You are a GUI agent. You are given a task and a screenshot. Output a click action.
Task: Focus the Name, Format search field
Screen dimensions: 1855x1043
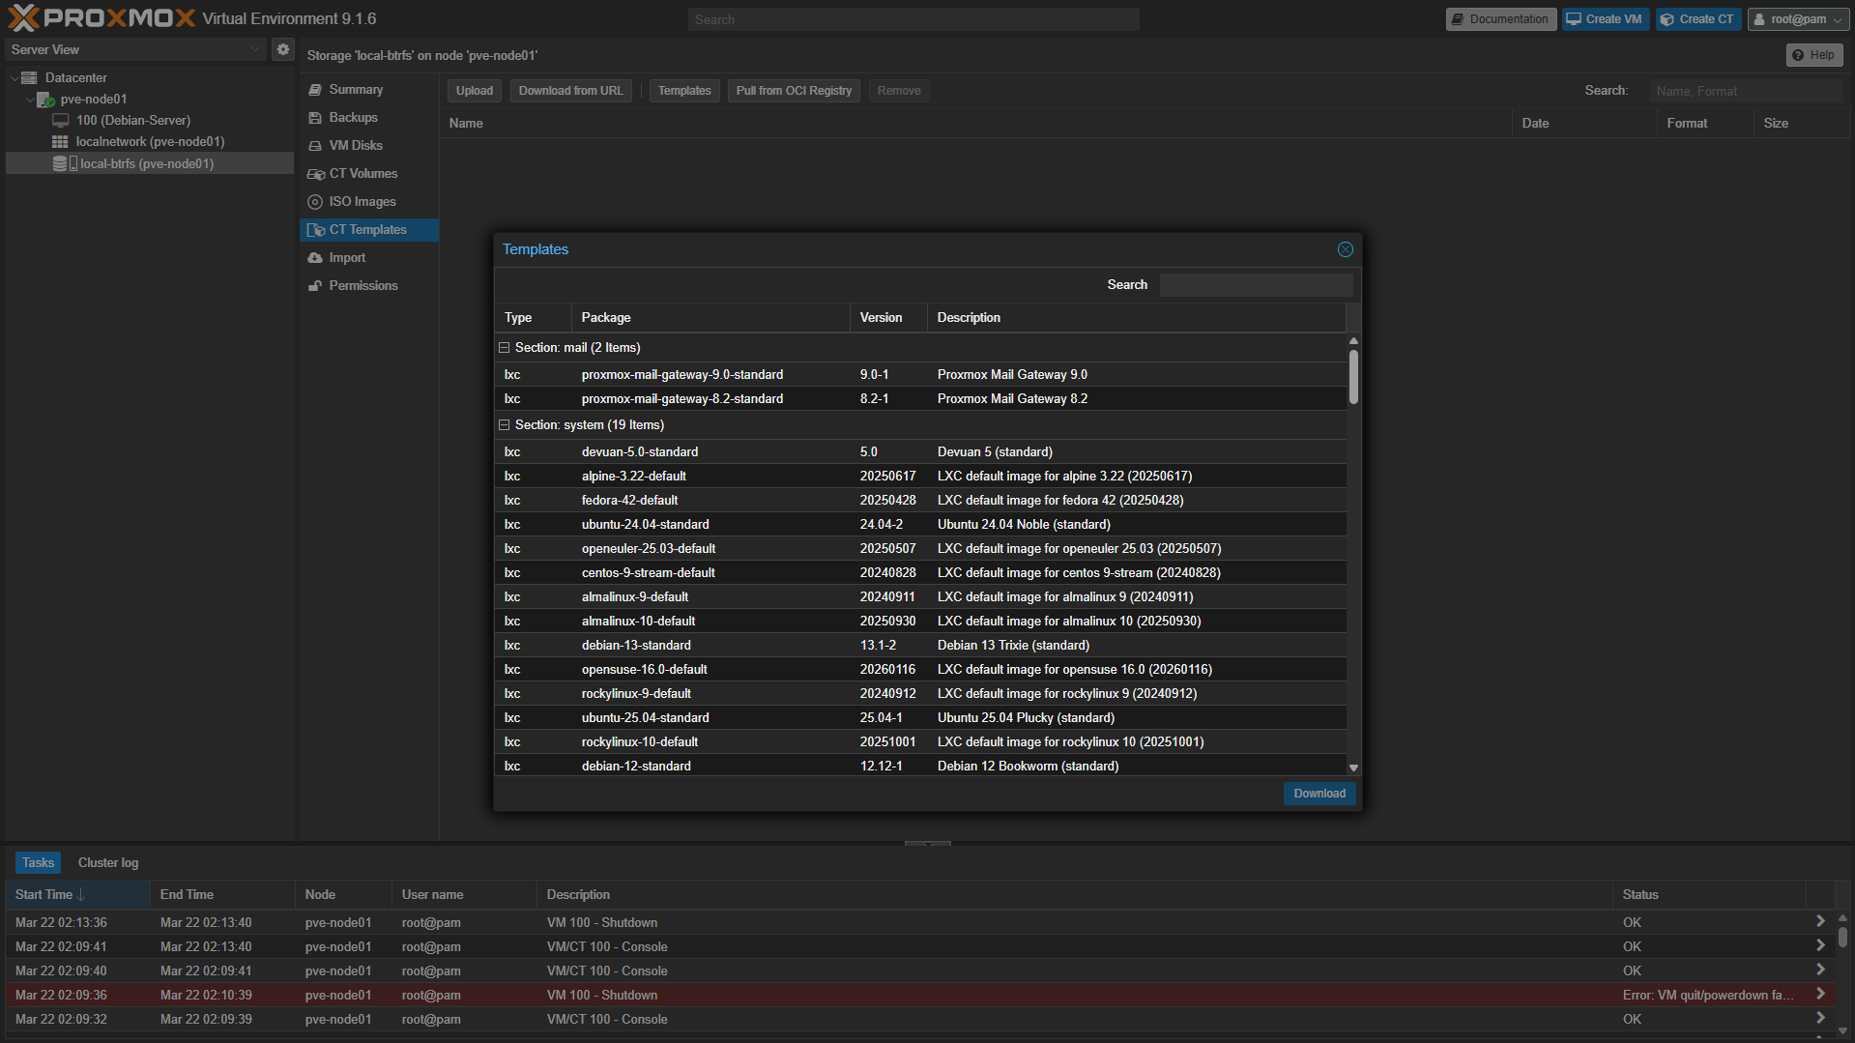coord(1747,91)
